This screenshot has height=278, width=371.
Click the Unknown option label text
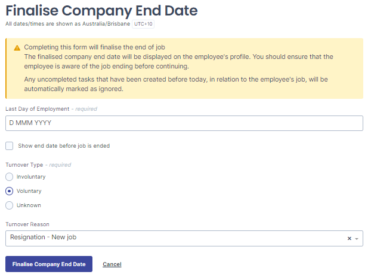[29, 205]
